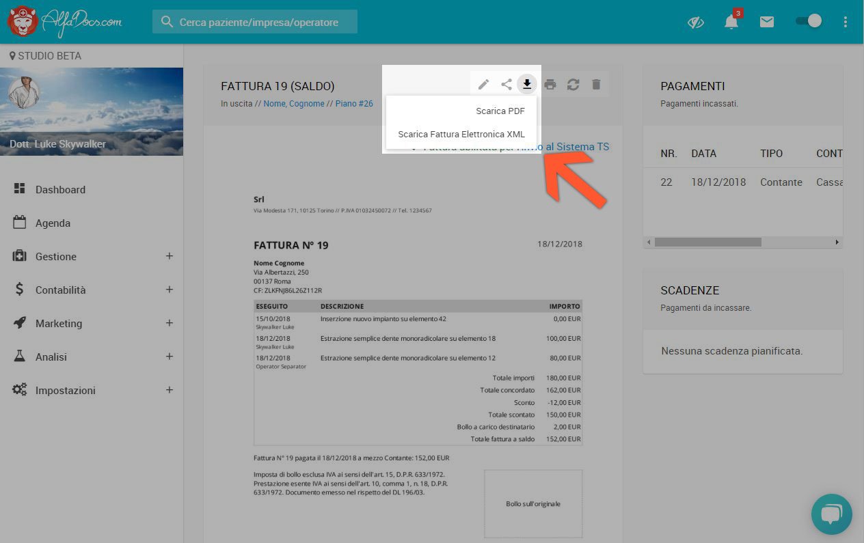Click the download invoice icon

pyautogui.click(x=527, y=84)
